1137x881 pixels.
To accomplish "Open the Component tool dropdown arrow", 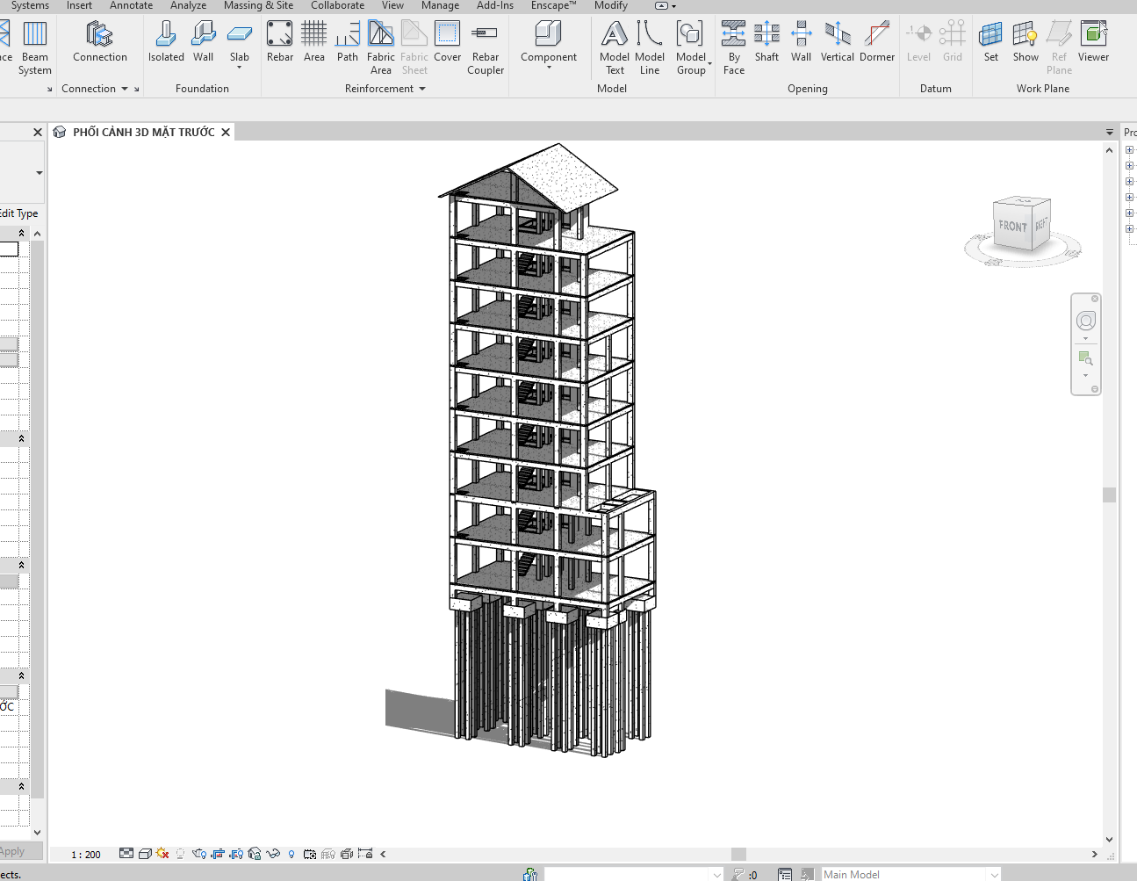I will [x=549, y=69].
